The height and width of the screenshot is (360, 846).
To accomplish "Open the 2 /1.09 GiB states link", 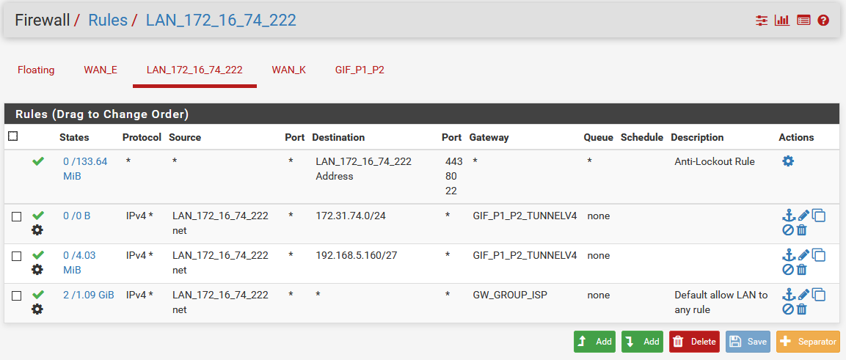I will coord(88,295).
